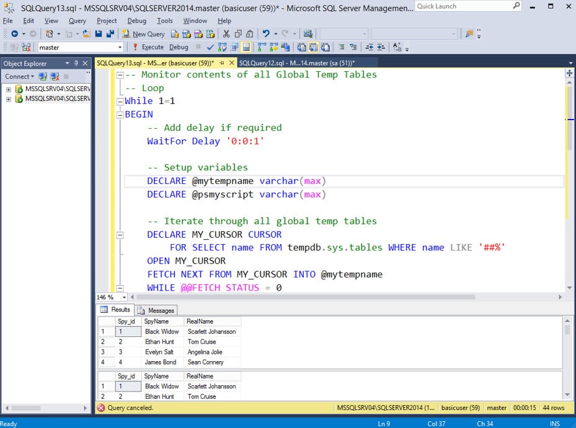The width and height of the screenshot is (576, 428).
Task: Click the Paste icon in the toolbar
Action: pyautogui.click(x=250, y=34)
